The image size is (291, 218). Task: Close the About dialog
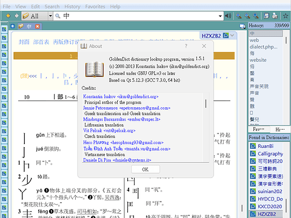click(204, 46)
